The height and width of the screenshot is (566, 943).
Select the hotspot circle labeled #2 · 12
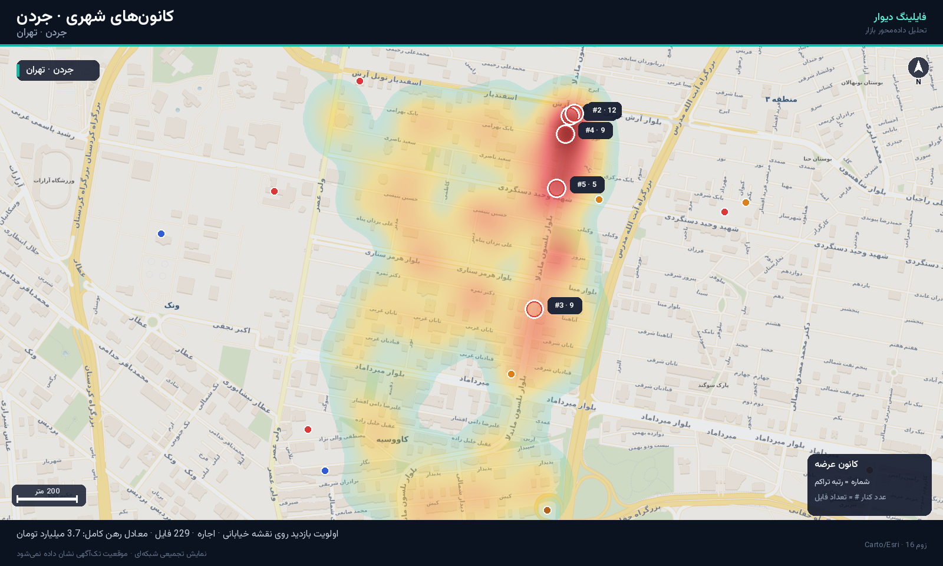click(573, 113)
